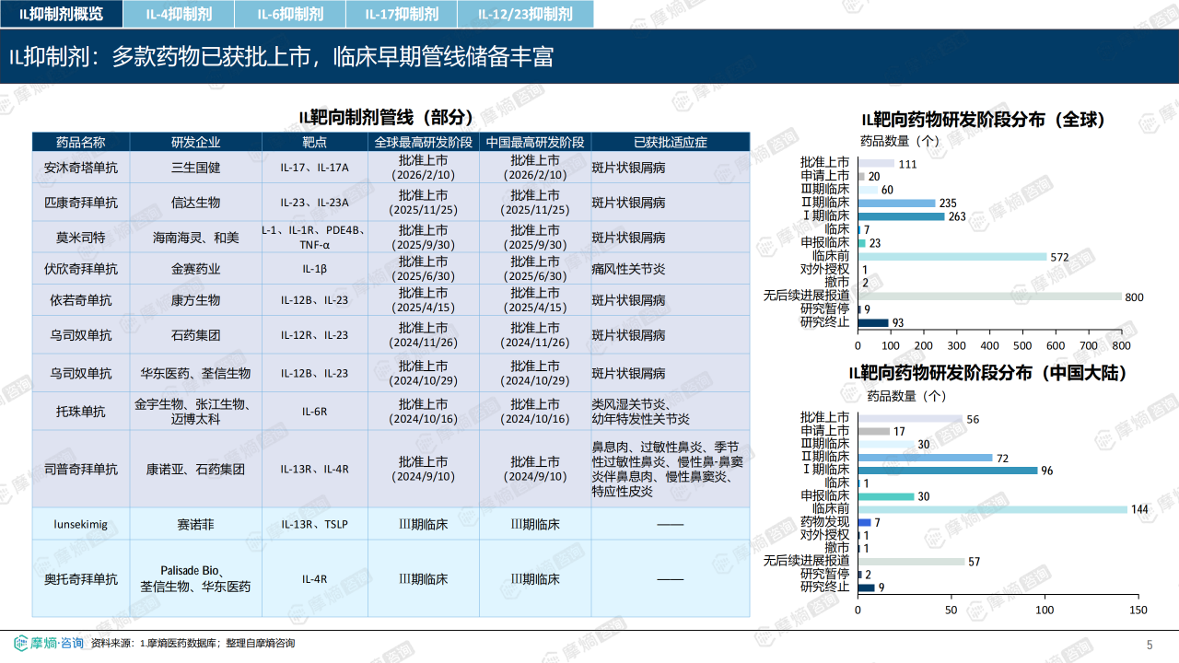Click the global chart title IL靶向药物研发阶段分布（全球）
Viewport: 1179px width, 663px height.
click(983, 120)
